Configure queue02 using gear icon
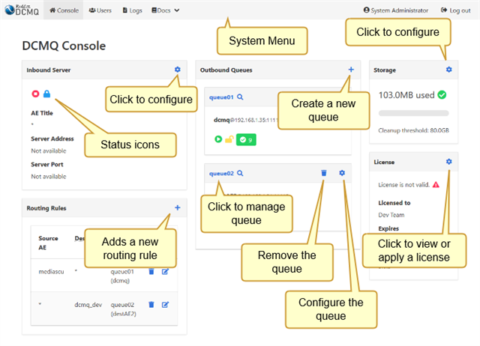Screen dimensions: 480x346 (342, 173)
